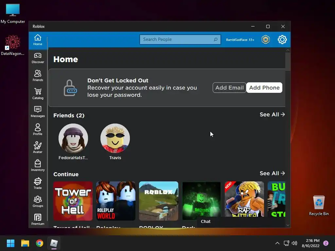Select the DataWagon desktop shortcut

click(x=13, y=45)
